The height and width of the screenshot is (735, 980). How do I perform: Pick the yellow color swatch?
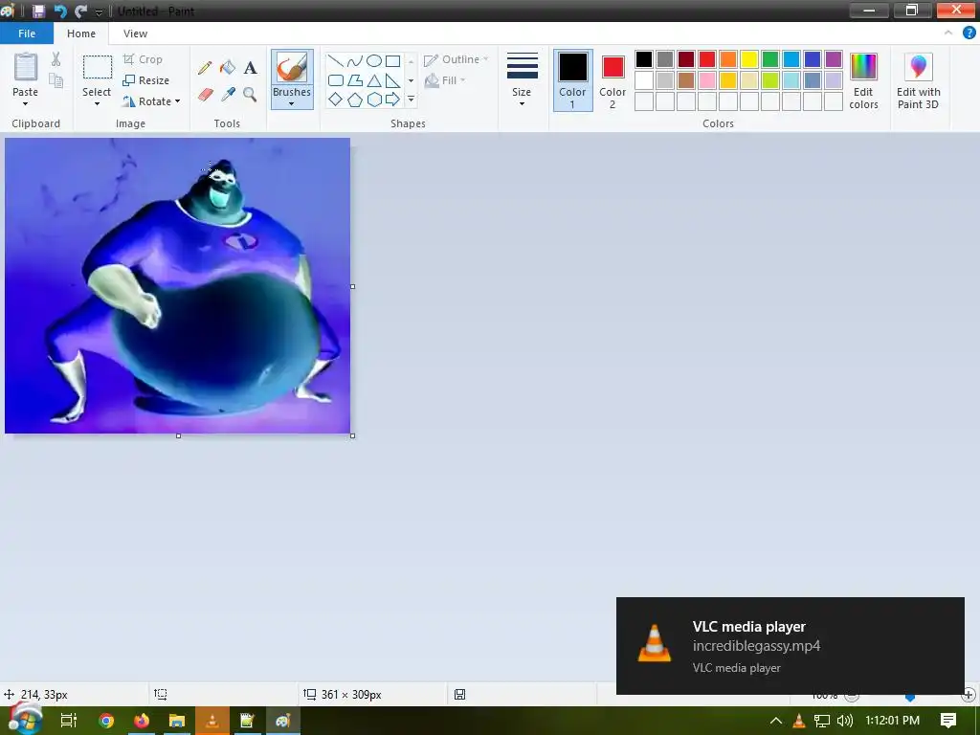point(748,59)
